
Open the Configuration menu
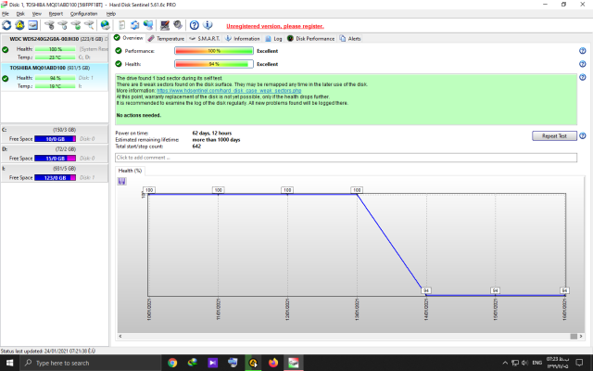pyautogui.click(x=83, y=14)
